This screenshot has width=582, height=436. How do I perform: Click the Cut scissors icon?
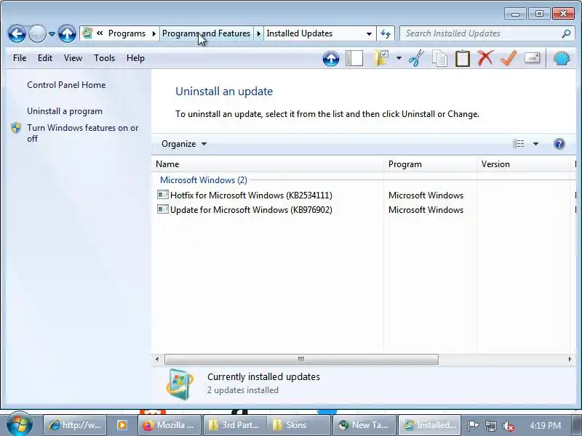point(416,58)
